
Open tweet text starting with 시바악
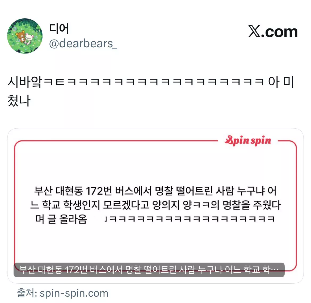[151, 91]
